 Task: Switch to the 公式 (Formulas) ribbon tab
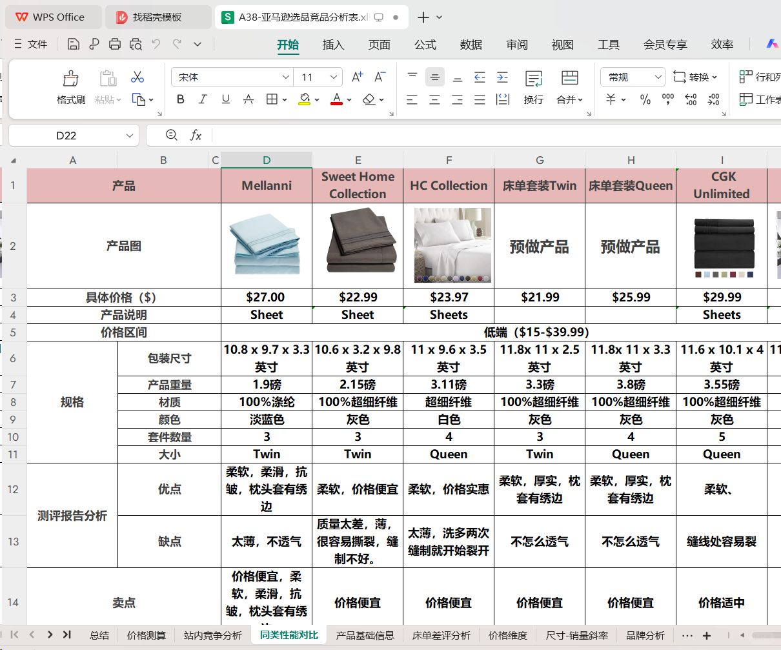pos(425,45)
